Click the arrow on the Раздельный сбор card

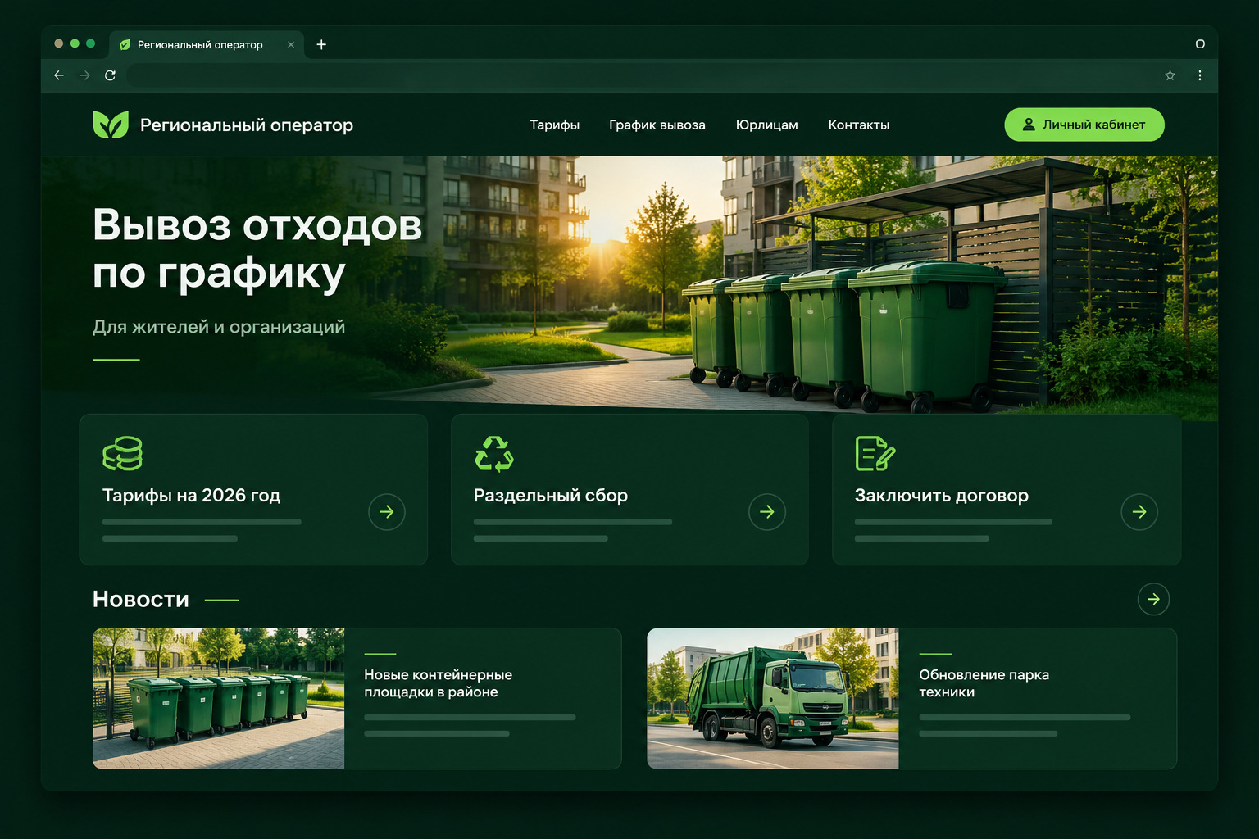coord(767,512)
